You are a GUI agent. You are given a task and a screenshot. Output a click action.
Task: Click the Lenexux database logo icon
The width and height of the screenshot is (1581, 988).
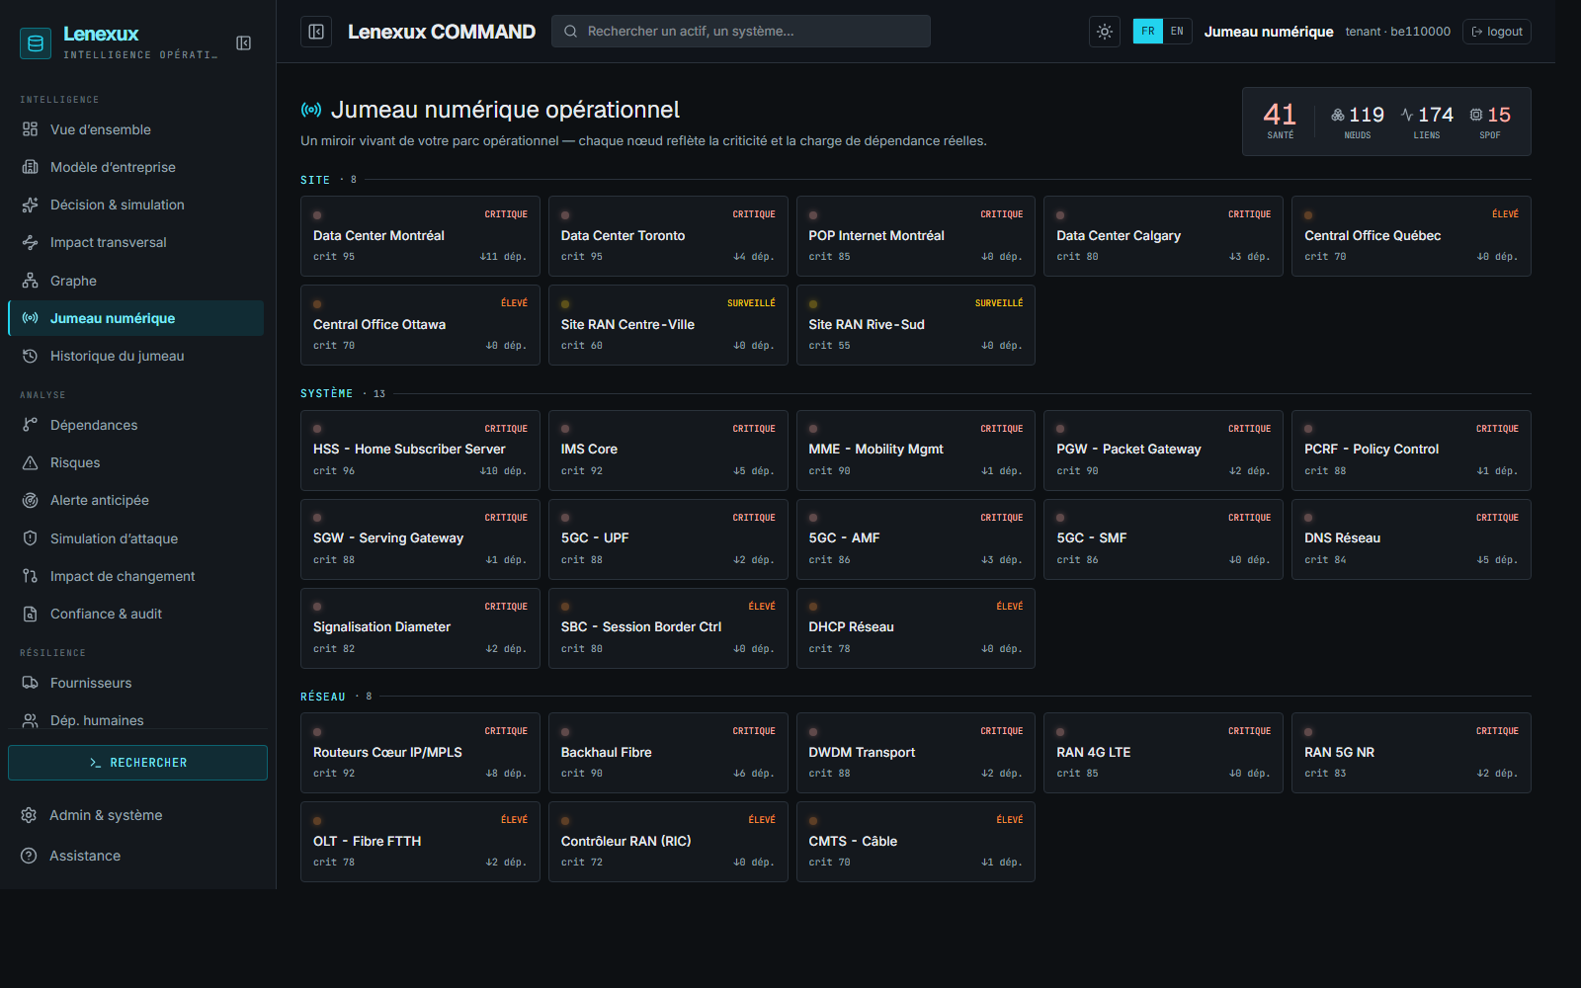point(36,42)
